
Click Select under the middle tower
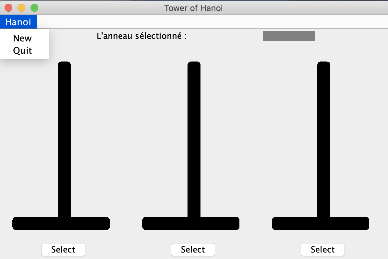click(193, 249)
